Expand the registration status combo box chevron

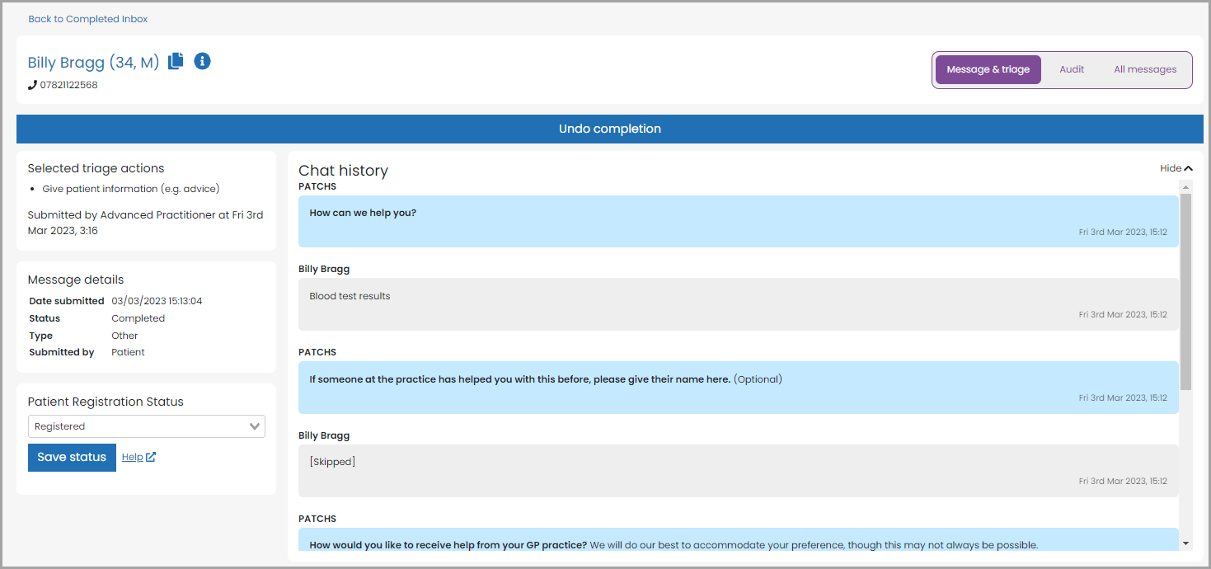click(x=254, y=426)
